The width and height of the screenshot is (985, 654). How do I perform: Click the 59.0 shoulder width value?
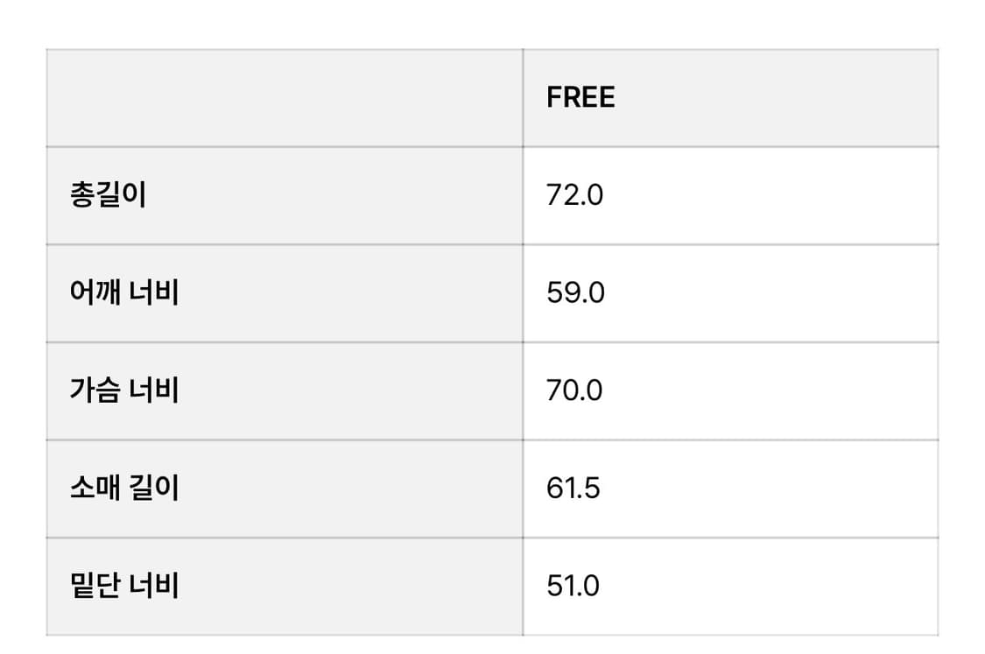pos(575,292)
